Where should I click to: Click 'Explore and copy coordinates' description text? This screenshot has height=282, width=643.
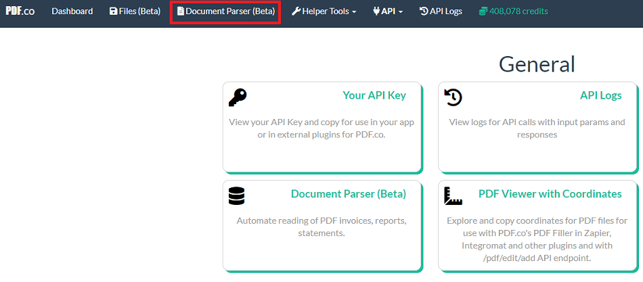[x=537, y=240]
